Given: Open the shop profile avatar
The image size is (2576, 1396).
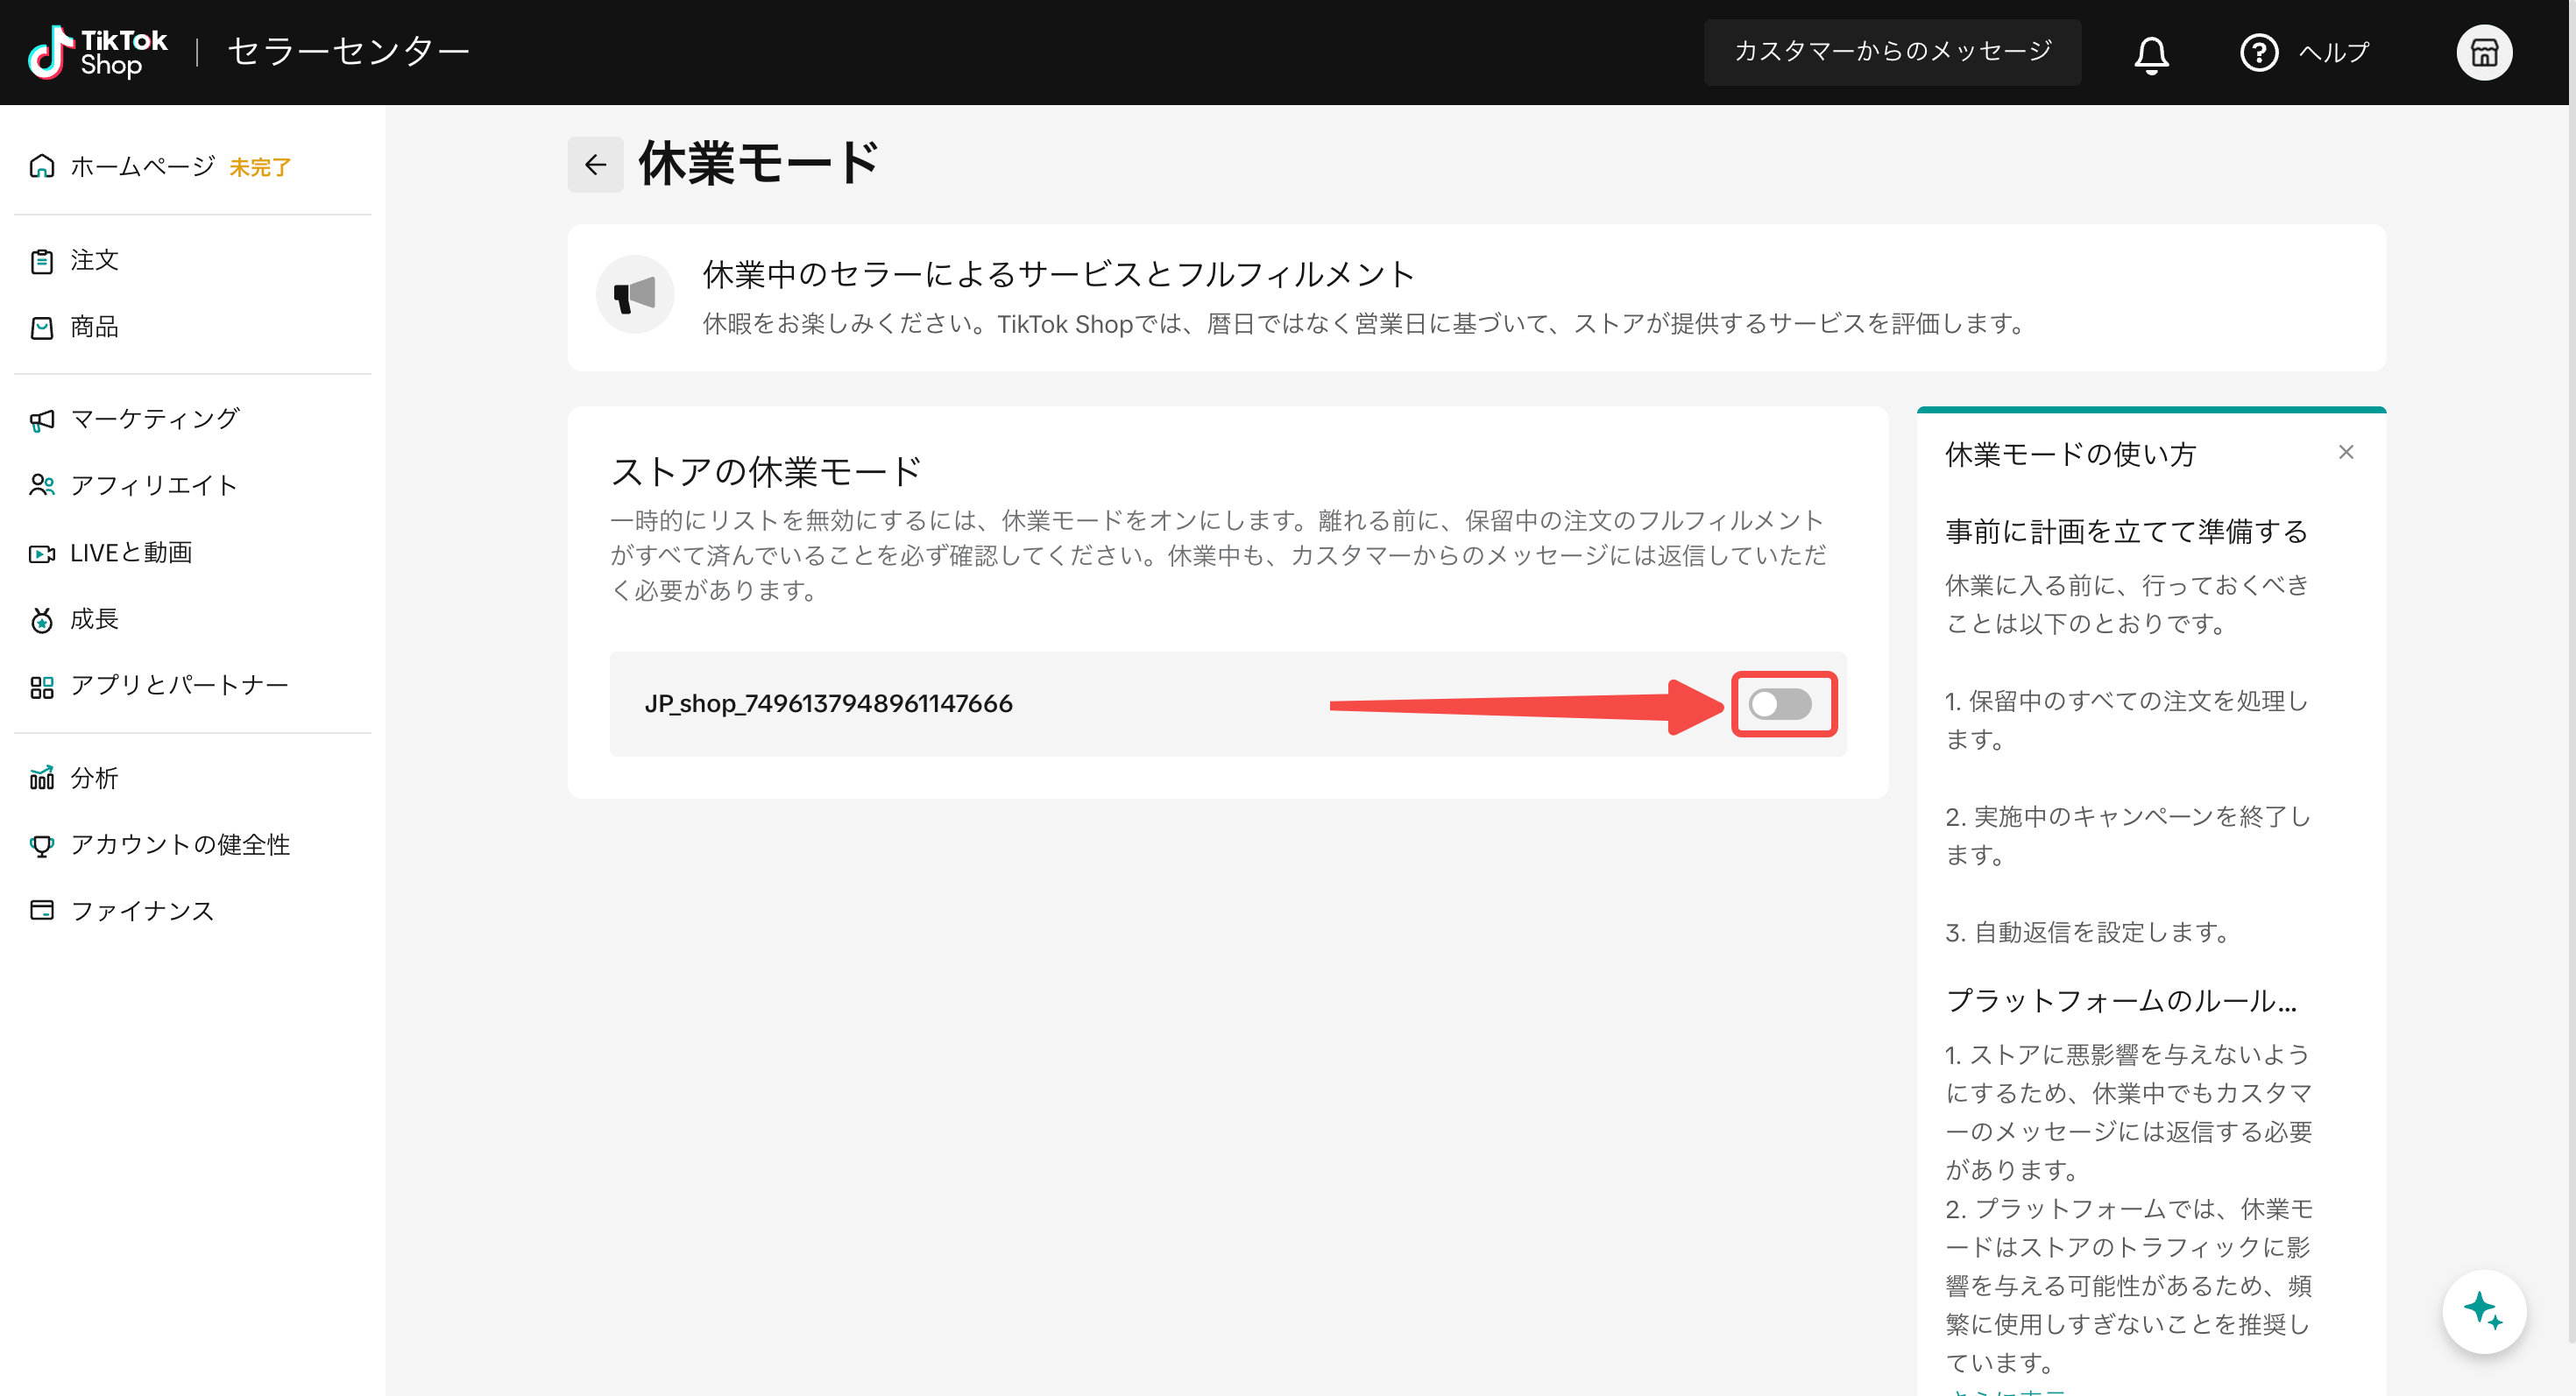Looking at the screenshot, I should (2484, 52).
